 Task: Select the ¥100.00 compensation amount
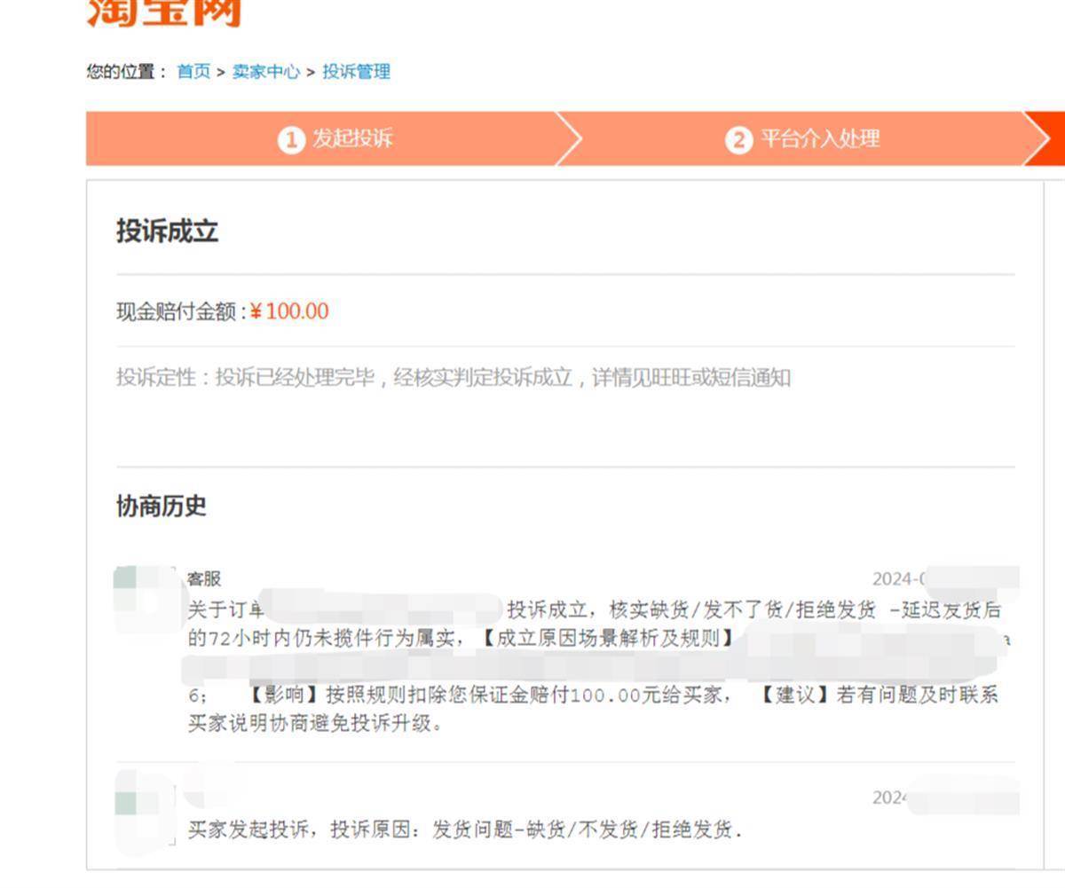point(289,311)
